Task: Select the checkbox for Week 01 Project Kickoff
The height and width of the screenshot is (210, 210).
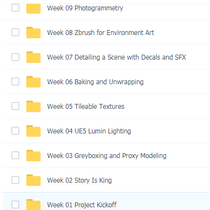Action: (x=15, y=205)
